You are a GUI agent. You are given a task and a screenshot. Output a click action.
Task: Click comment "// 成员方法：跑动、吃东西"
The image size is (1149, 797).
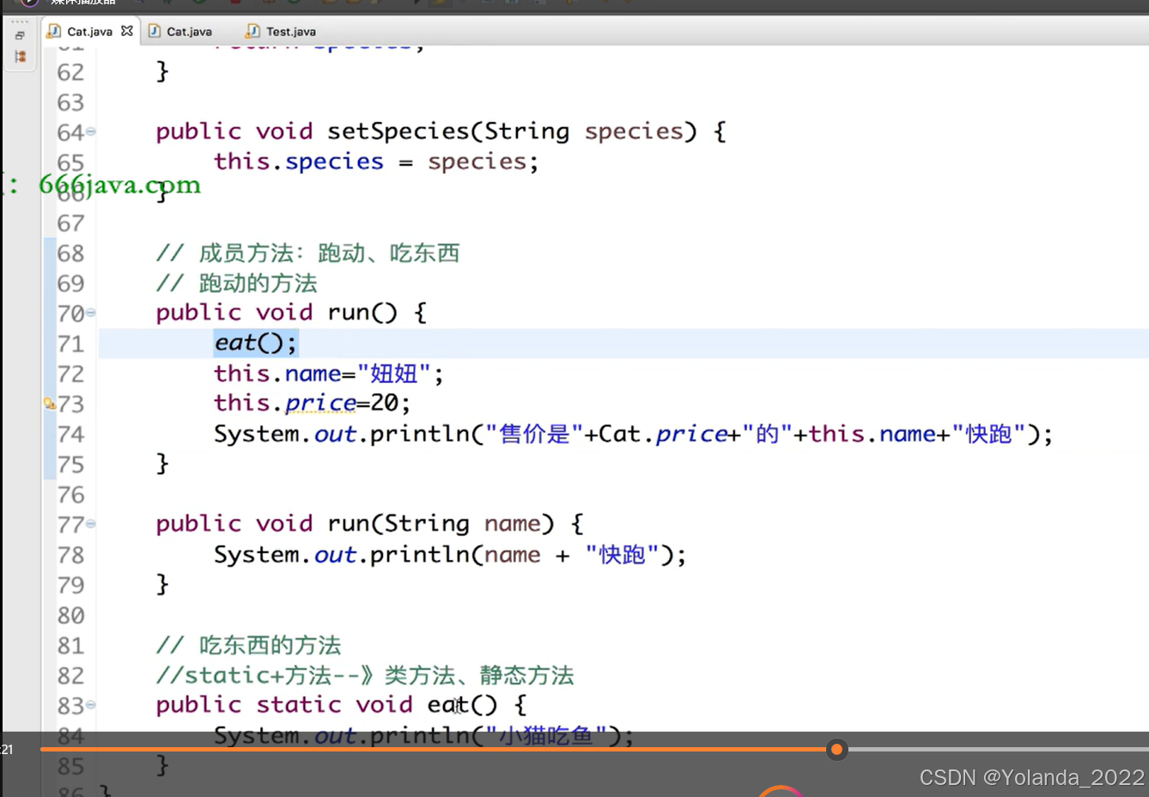[x=307, y=252]
